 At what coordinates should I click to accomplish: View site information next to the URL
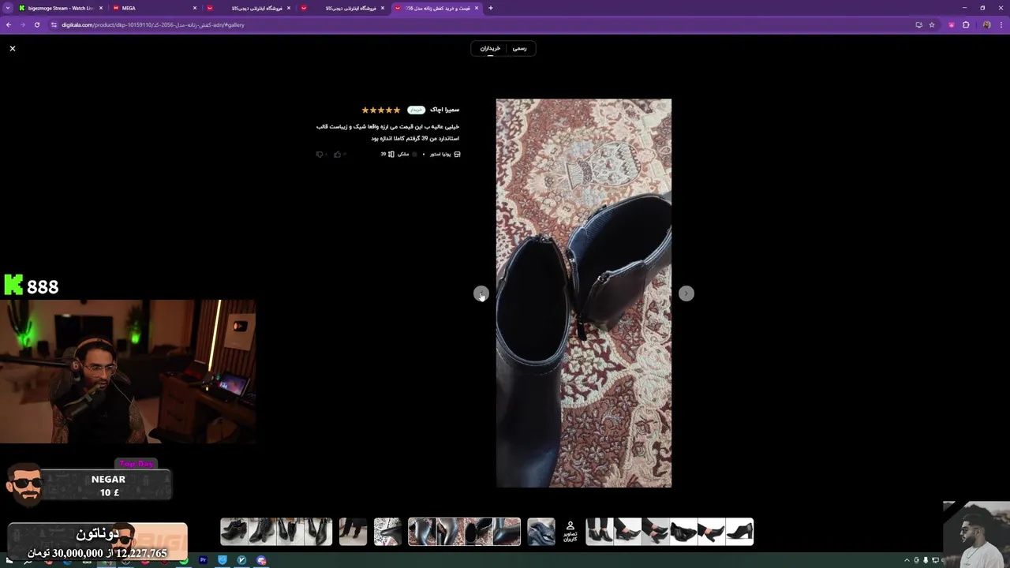(54, 24)
